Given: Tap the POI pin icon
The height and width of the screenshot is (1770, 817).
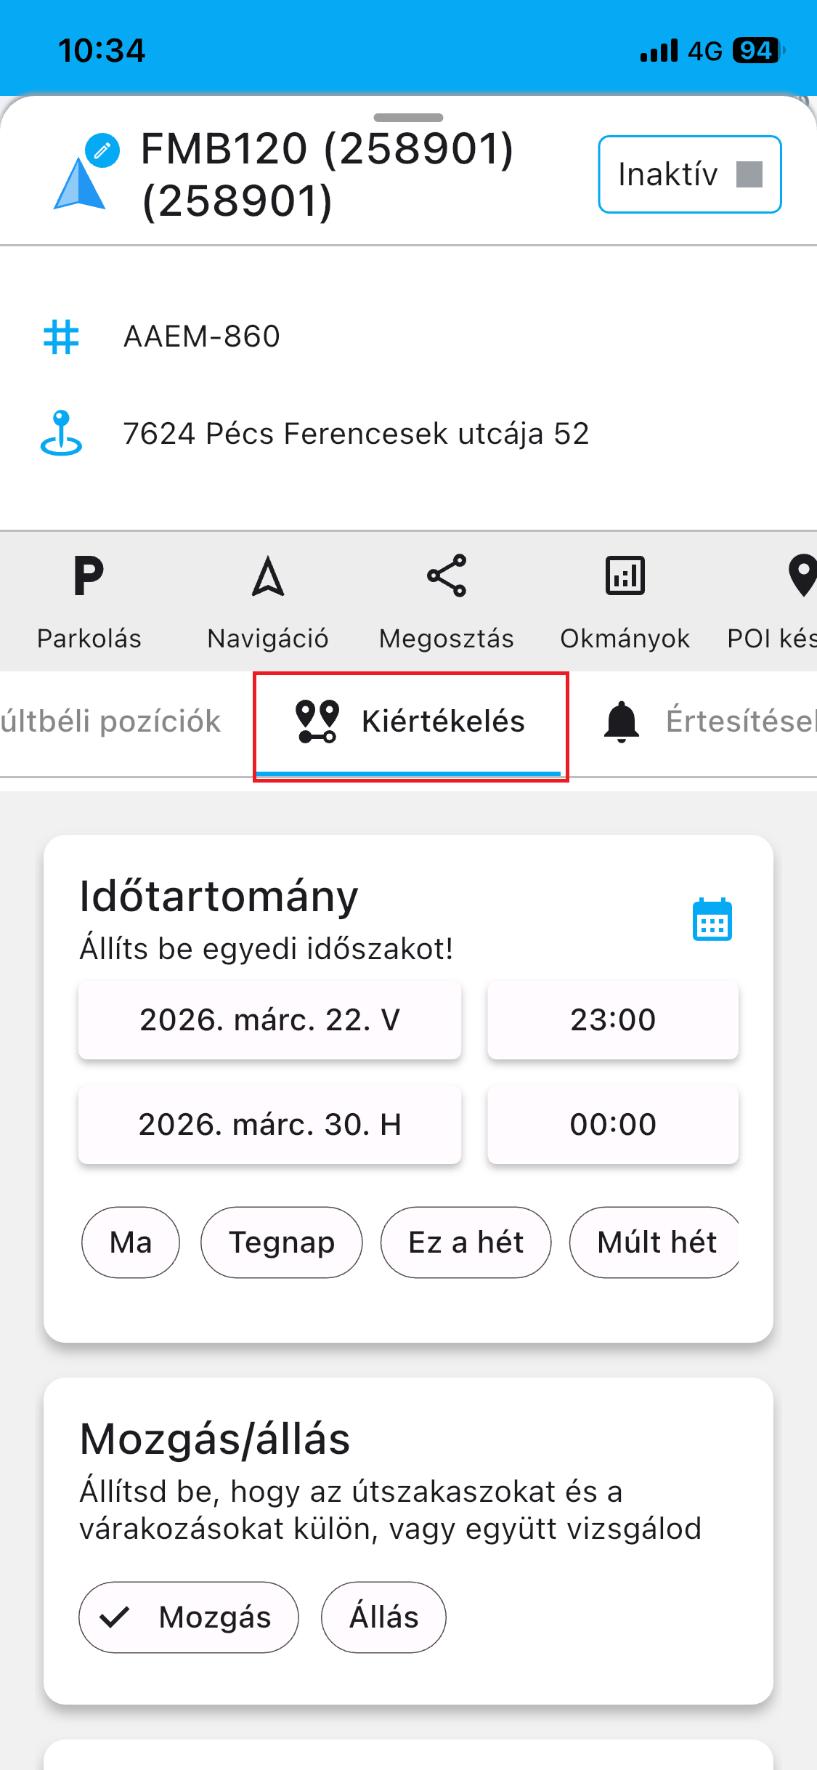Looking at the screenshot, I should pos(800,577).
